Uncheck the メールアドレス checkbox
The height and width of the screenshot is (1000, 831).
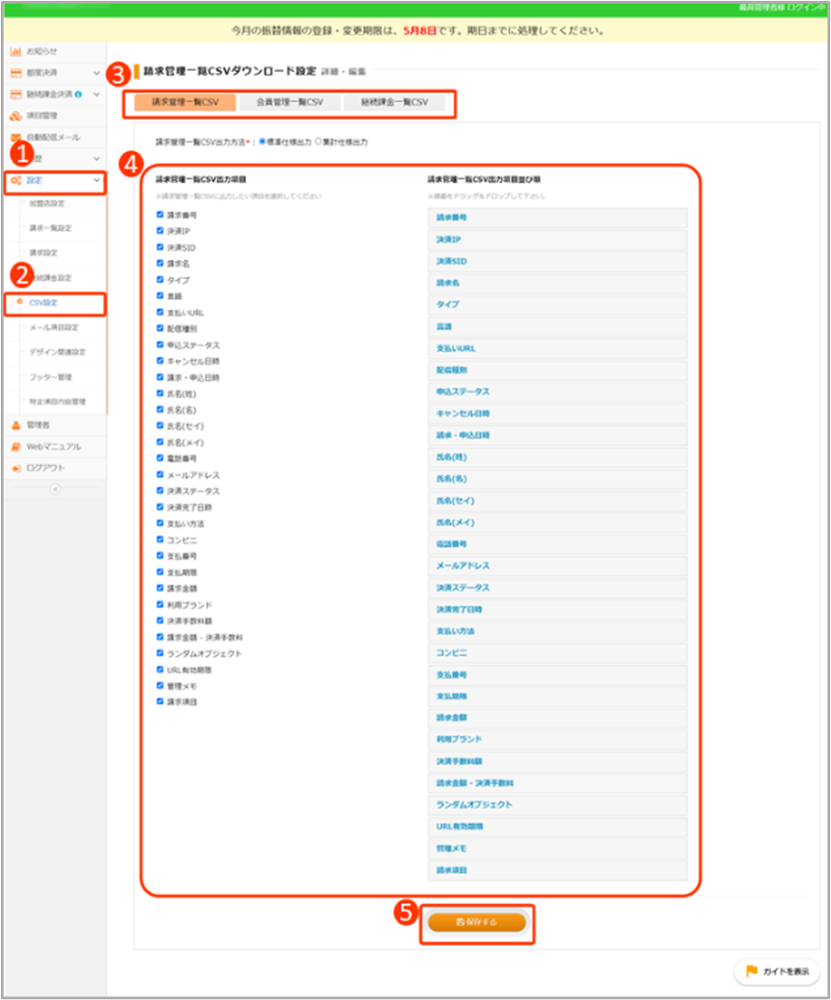(x=160, y=475)
